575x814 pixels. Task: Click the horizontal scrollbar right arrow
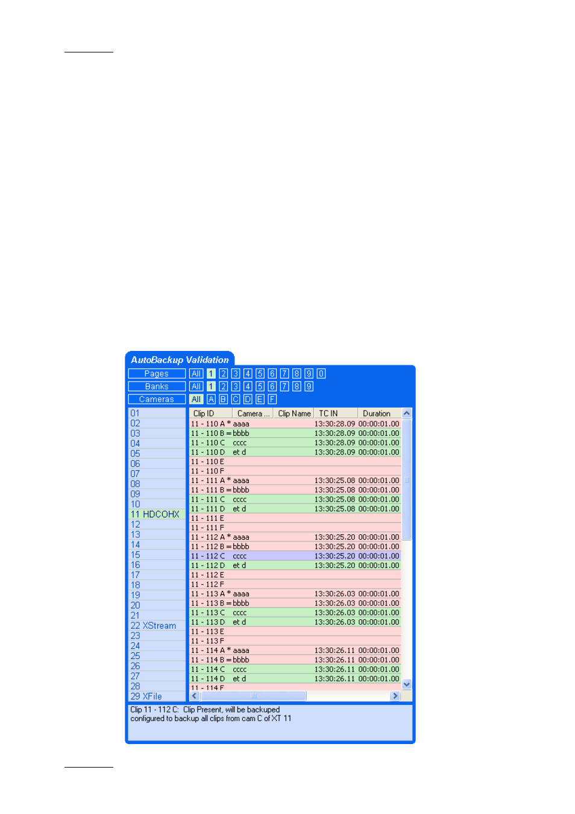pos(395,696)
